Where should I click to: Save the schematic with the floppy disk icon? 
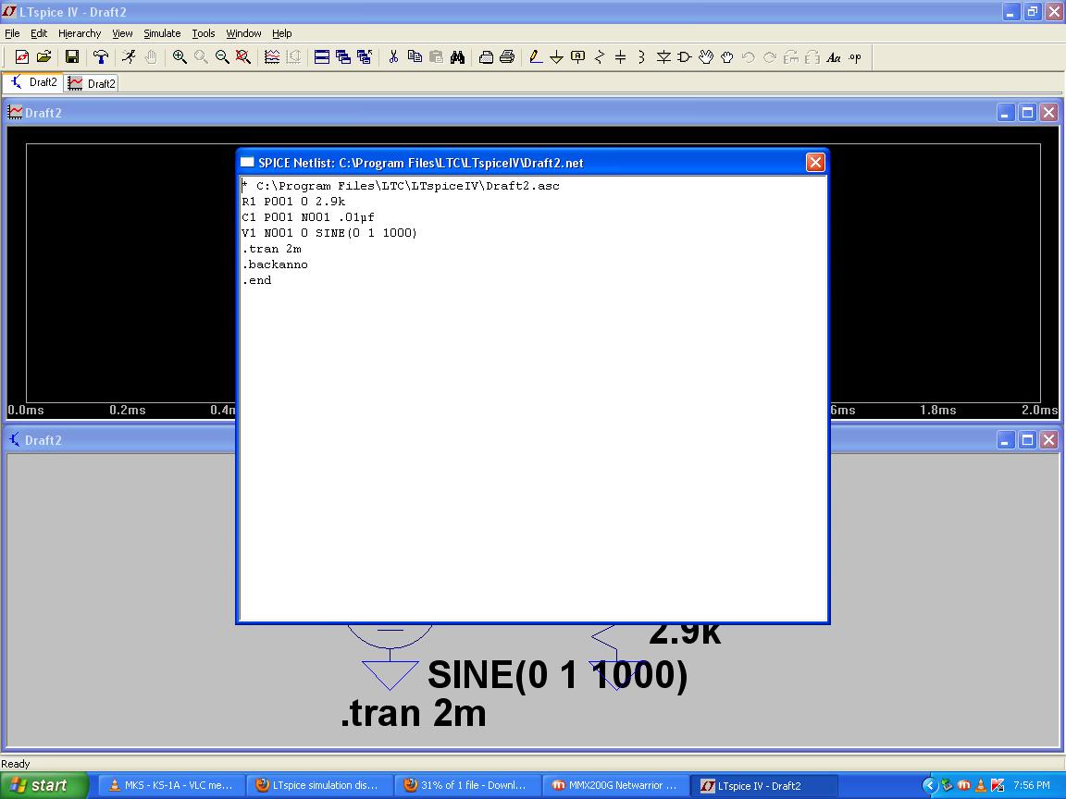71,57
